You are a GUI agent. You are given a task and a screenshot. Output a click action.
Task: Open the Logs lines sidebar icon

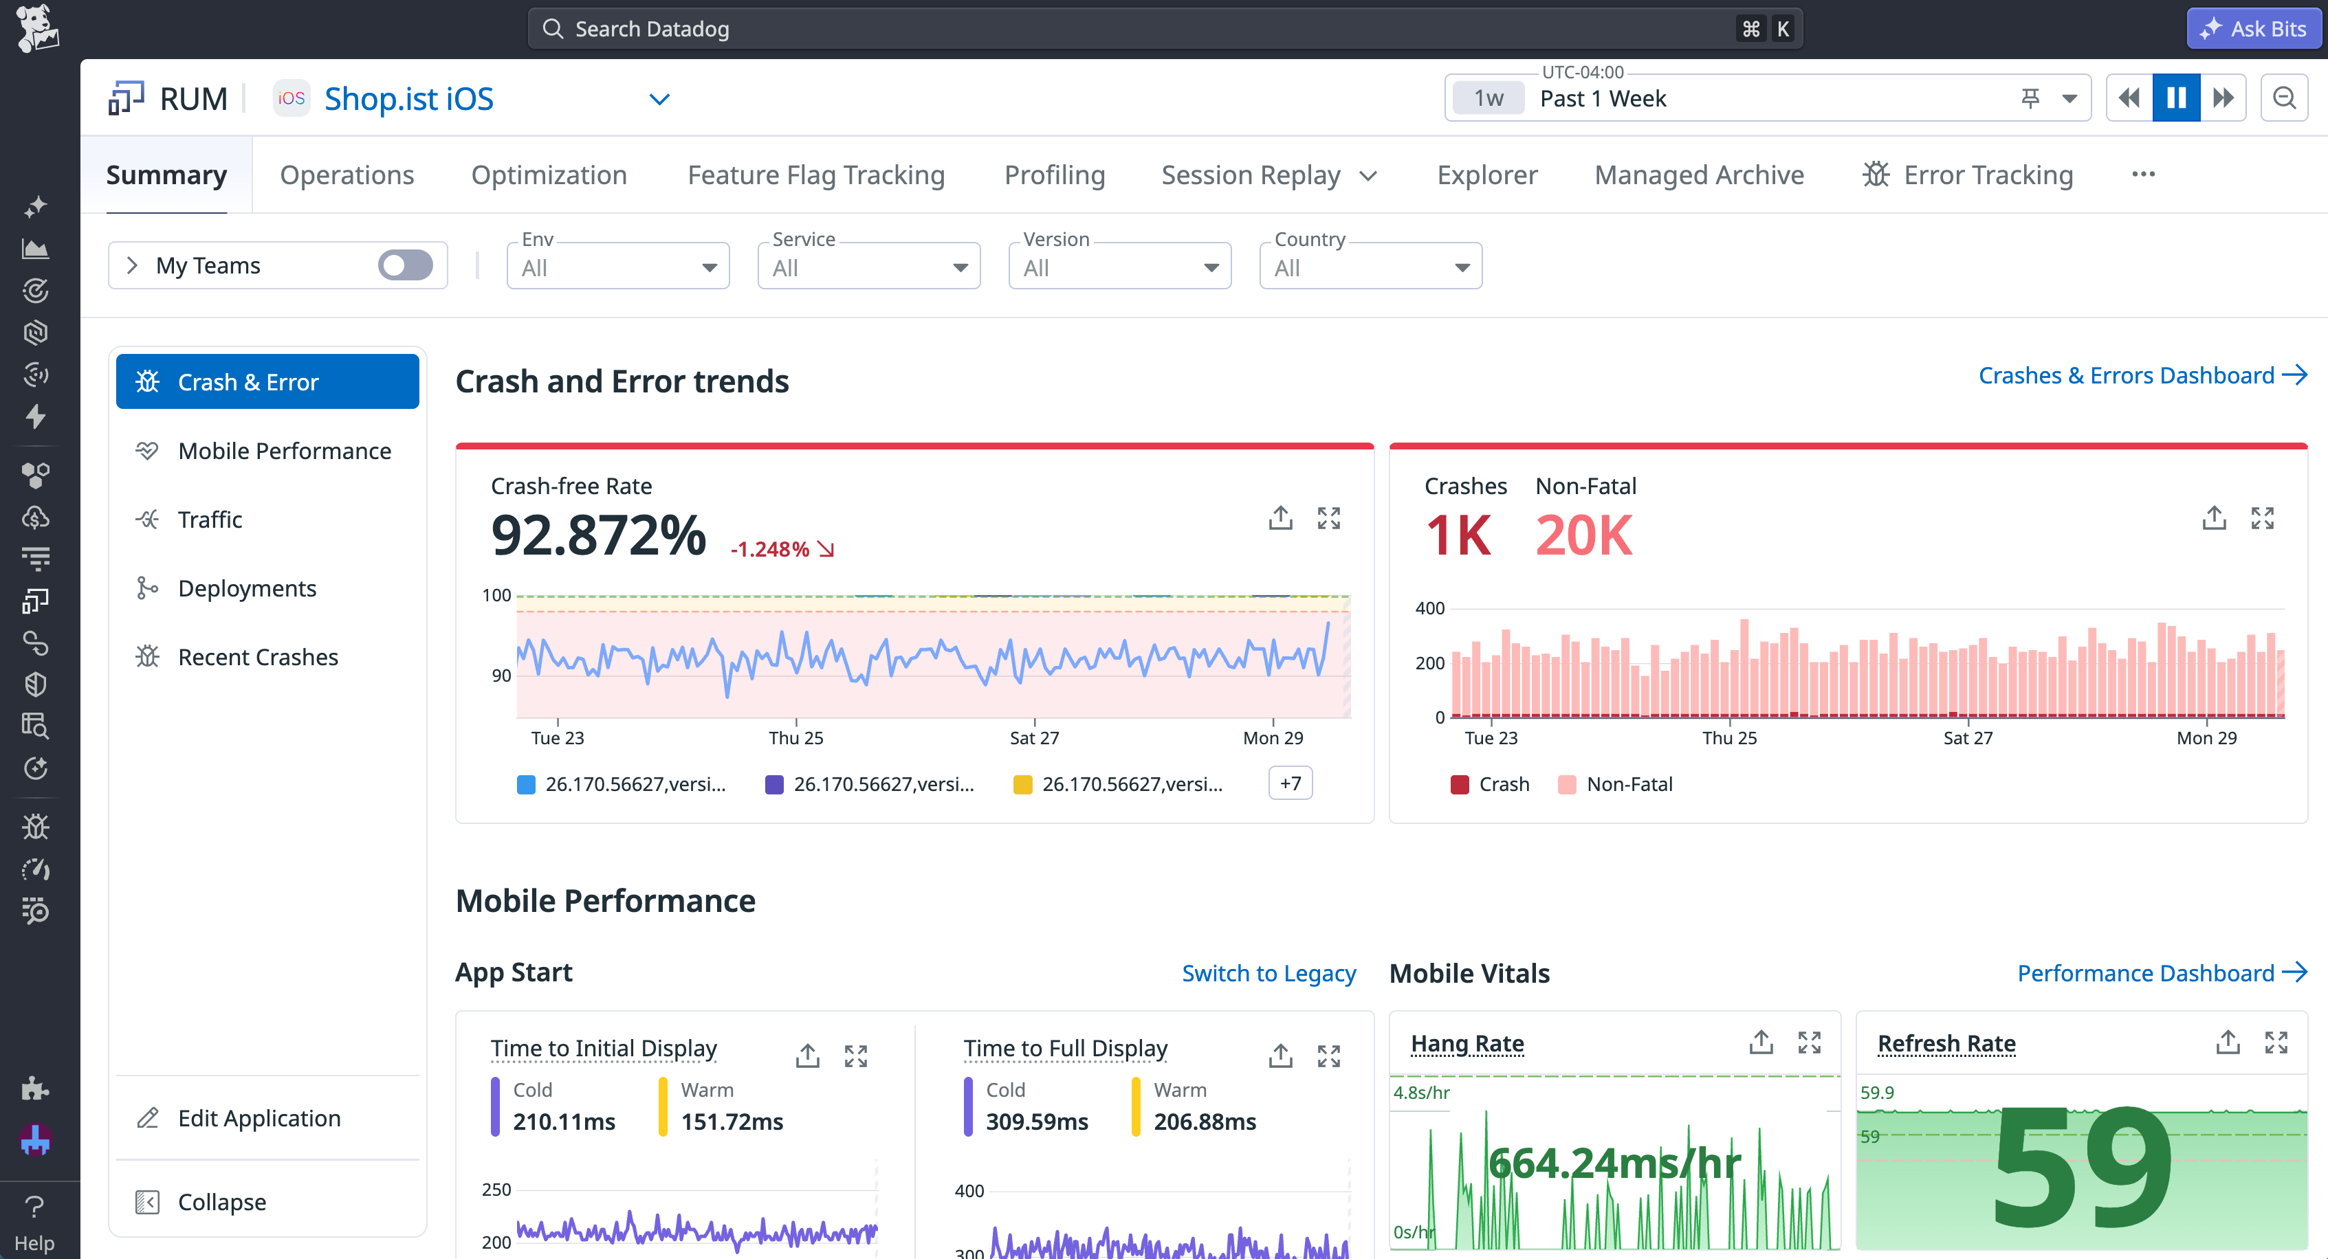tap(35, 559)
